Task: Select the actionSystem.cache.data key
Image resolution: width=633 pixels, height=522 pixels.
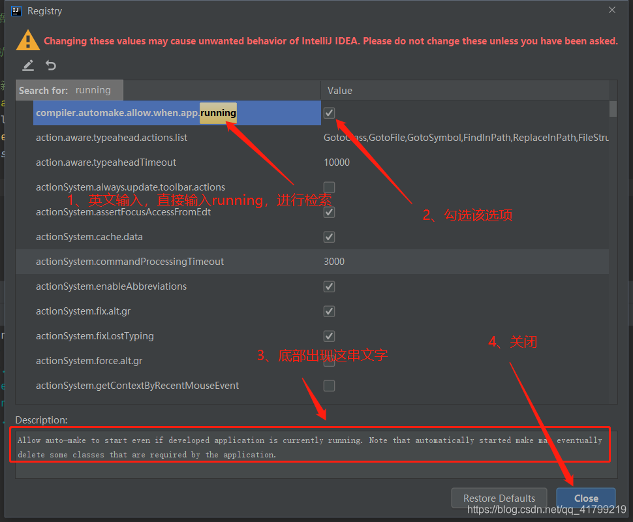Action: pyautogui.click(x=89, y=237)
